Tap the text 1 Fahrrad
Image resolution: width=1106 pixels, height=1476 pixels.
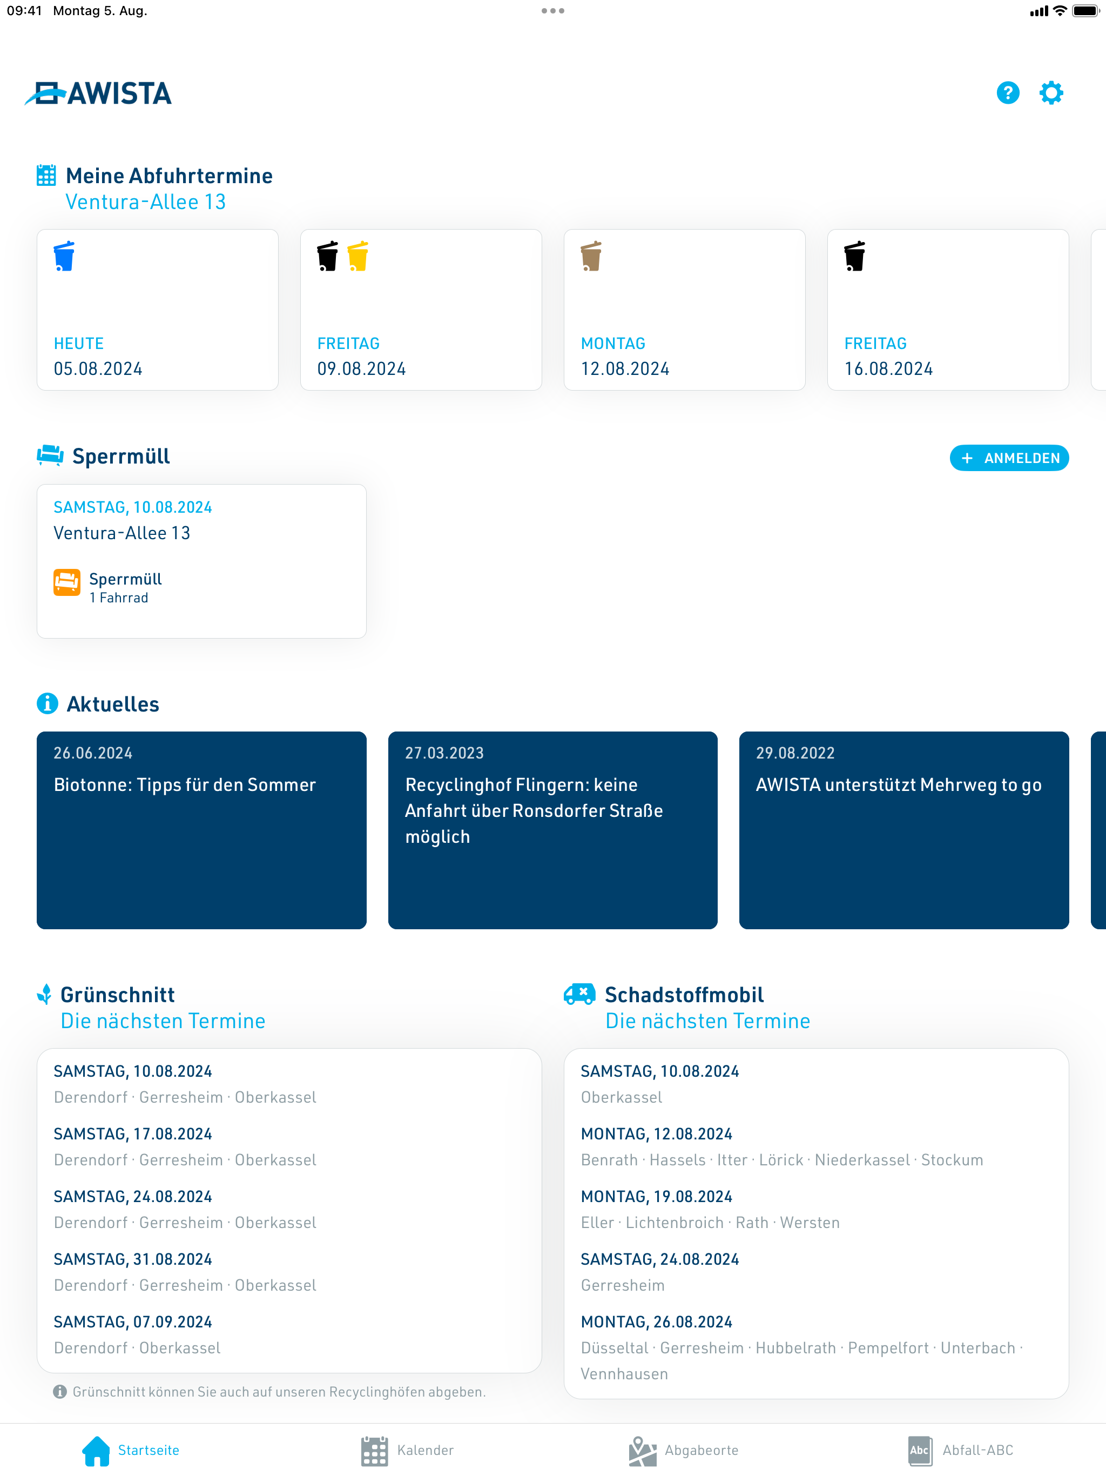click(x=119, y=598)
